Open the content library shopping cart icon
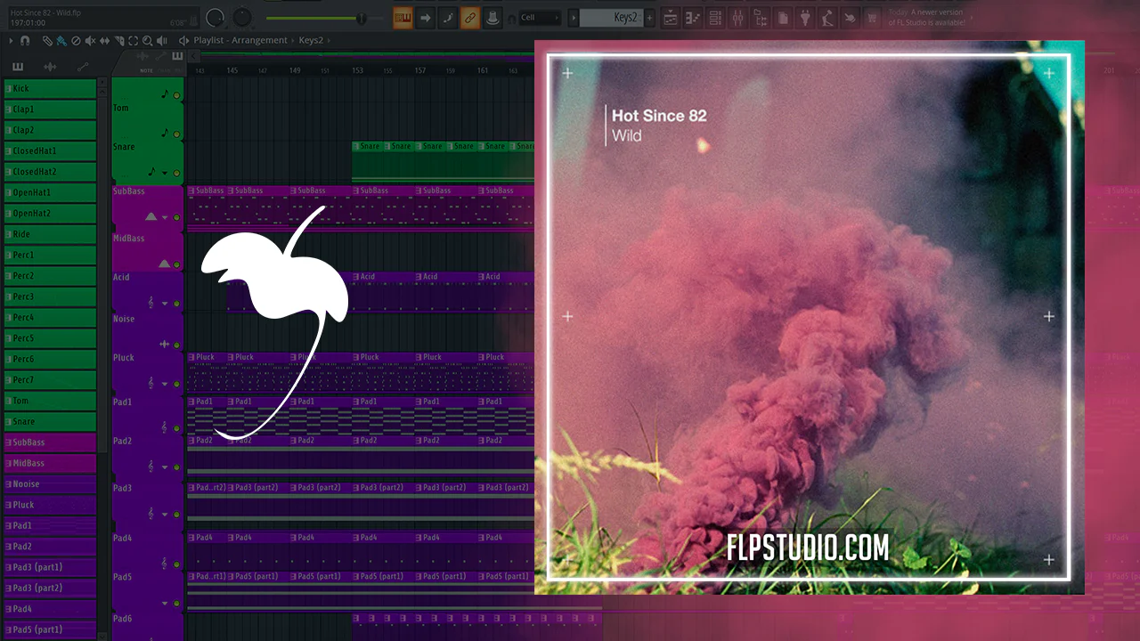 point(872,18)
